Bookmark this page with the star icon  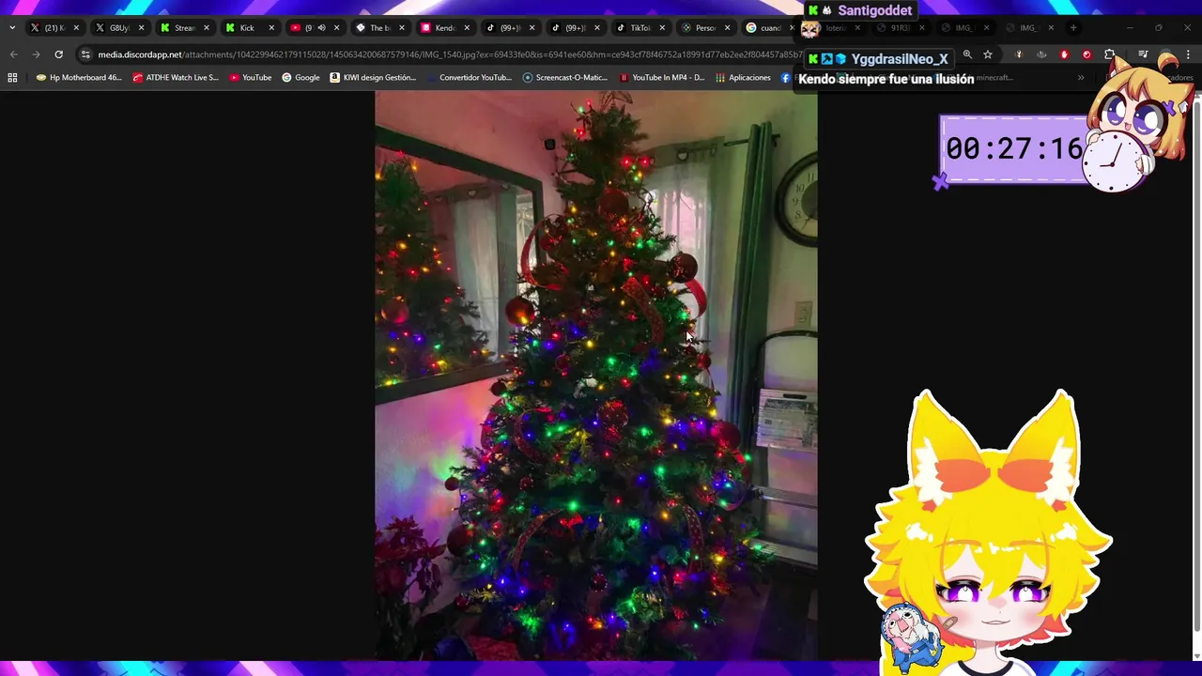(x=988, y=54)
